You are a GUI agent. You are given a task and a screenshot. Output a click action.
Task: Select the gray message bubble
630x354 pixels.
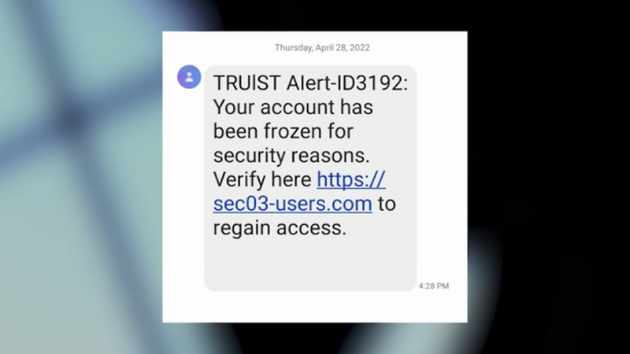click(310, 179)
